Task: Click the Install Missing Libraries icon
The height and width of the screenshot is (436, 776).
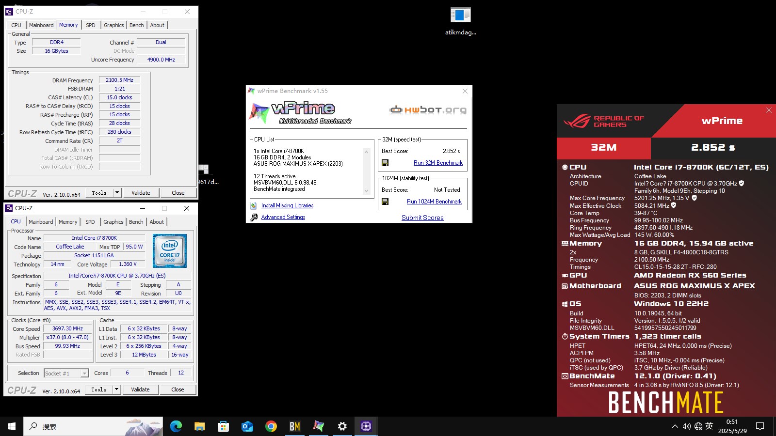Action: [x=254, y=205]
